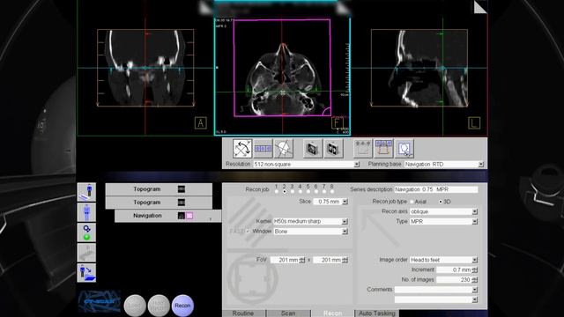Click the round Hold button
Image resolution: width=564 pixels, height=317 pixels.
pyautogui.click(x=159, y=306)
